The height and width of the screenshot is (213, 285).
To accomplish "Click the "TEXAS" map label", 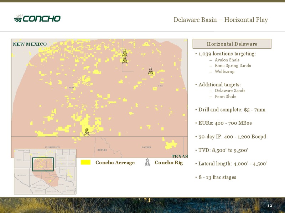I will [x=180, y=156].
